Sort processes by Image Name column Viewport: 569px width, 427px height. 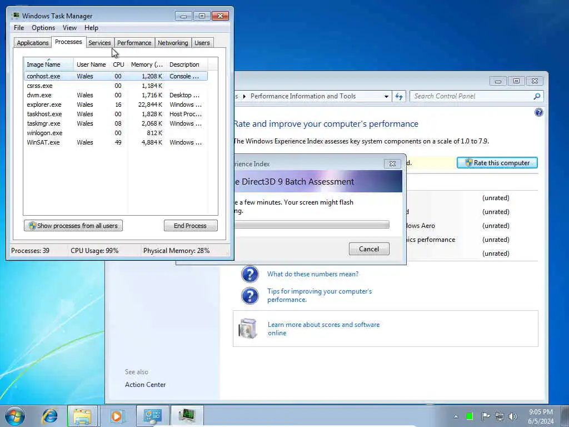[49, 64]
